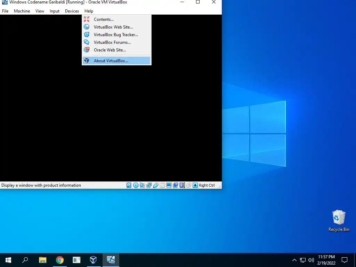The height and width of the screenshot is (267, 356).
Task: Select the Recycle Bin desktop icon
Action: click(339, 220)
